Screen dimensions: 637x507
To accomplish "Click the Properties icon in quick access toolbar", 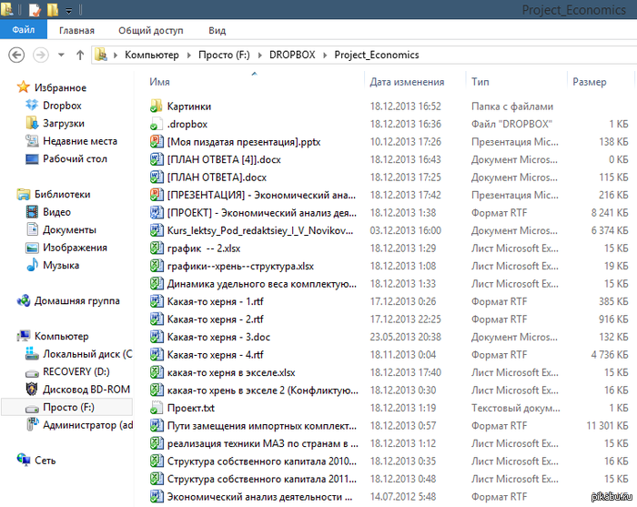I will point(35,10).
